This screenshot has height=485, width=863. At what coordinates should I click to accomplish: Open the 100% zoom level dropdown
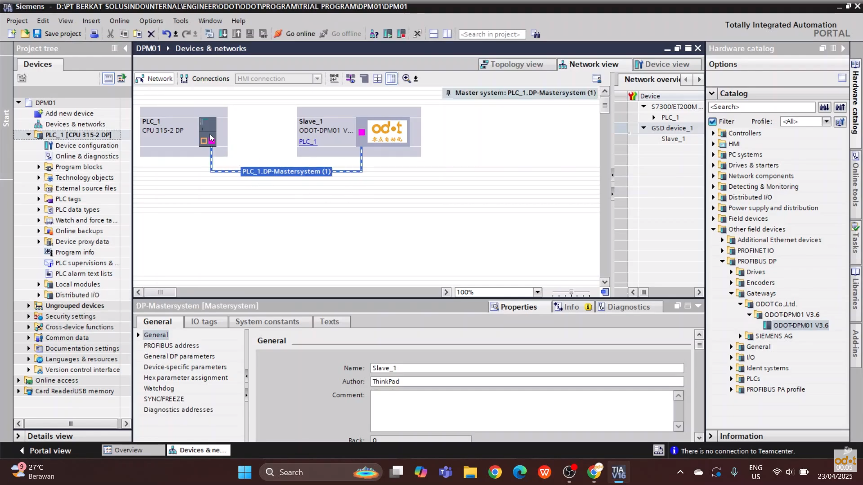click(537, 292)
